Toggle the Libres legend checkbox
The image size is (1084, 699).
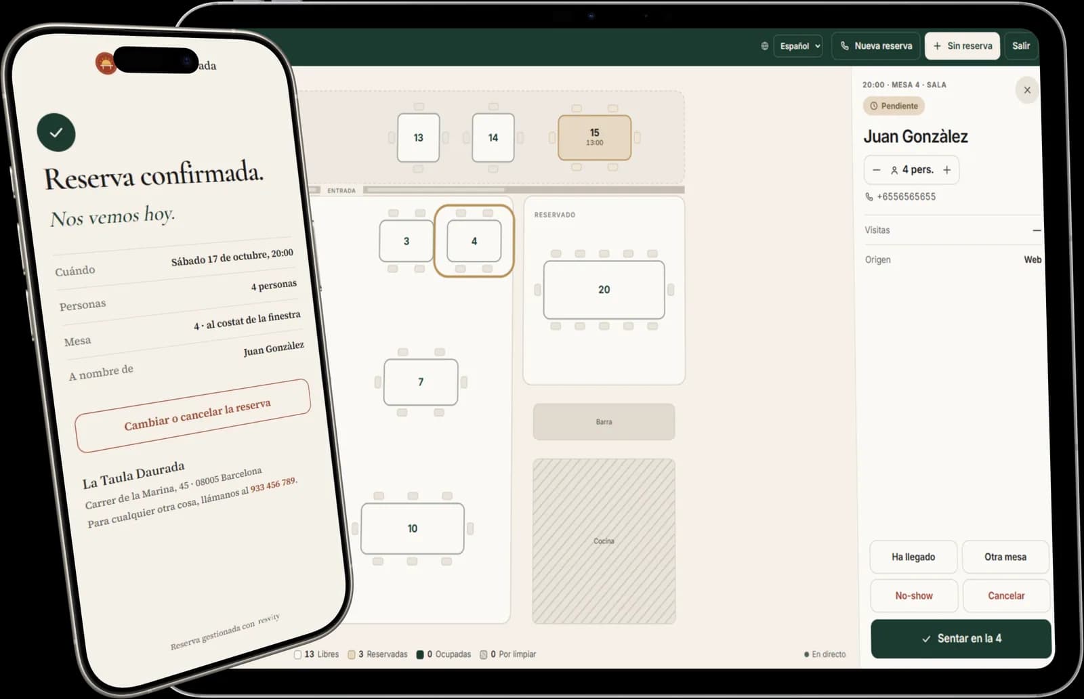click(x=297, y=654)
